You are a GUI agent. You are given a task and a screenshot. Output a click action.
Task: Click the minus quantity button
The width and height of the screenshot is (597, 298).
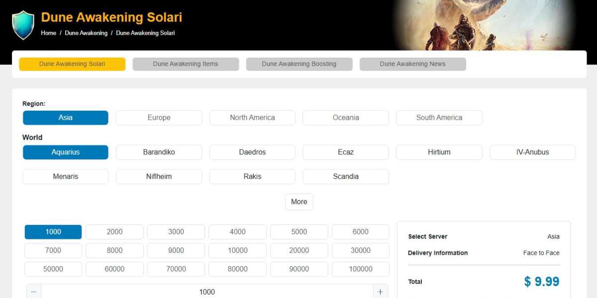pyautogui.click(x=33, y=292)
